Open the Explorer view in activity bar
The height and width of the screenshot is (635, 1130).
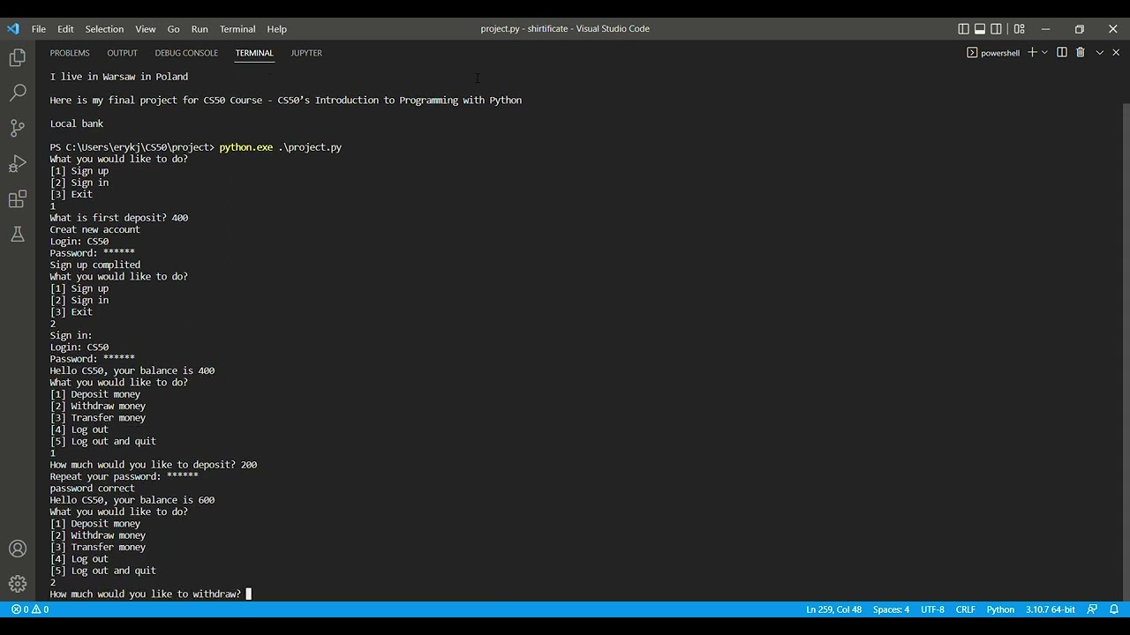(x=18, y=57)
